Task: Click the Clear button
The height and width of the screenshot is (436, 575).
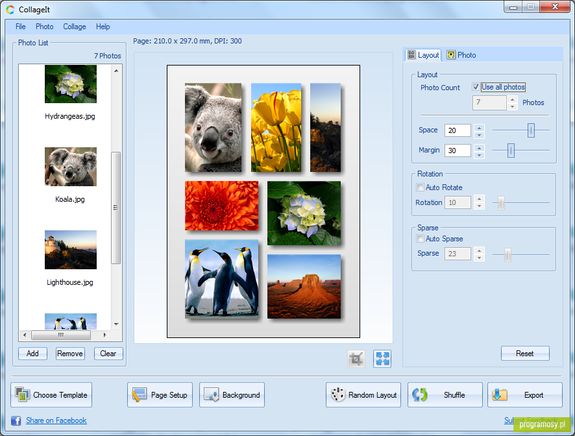Action: (108, 354)
